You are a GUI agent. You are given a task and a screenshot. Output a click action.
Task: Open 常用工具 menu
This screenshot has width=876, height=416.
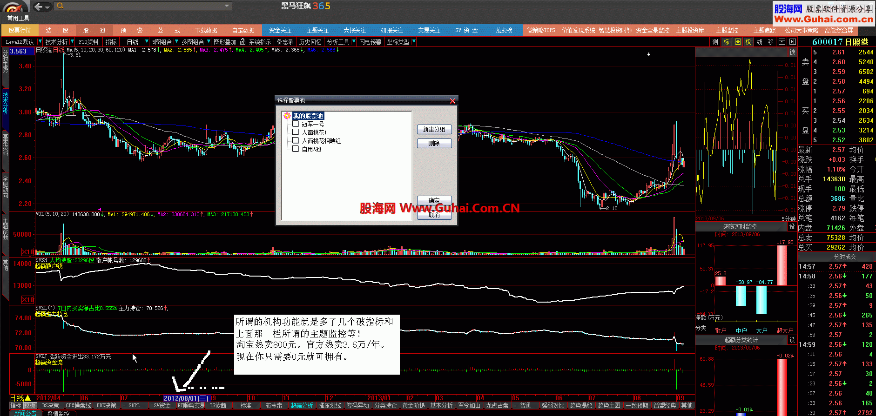click(18, 18)
